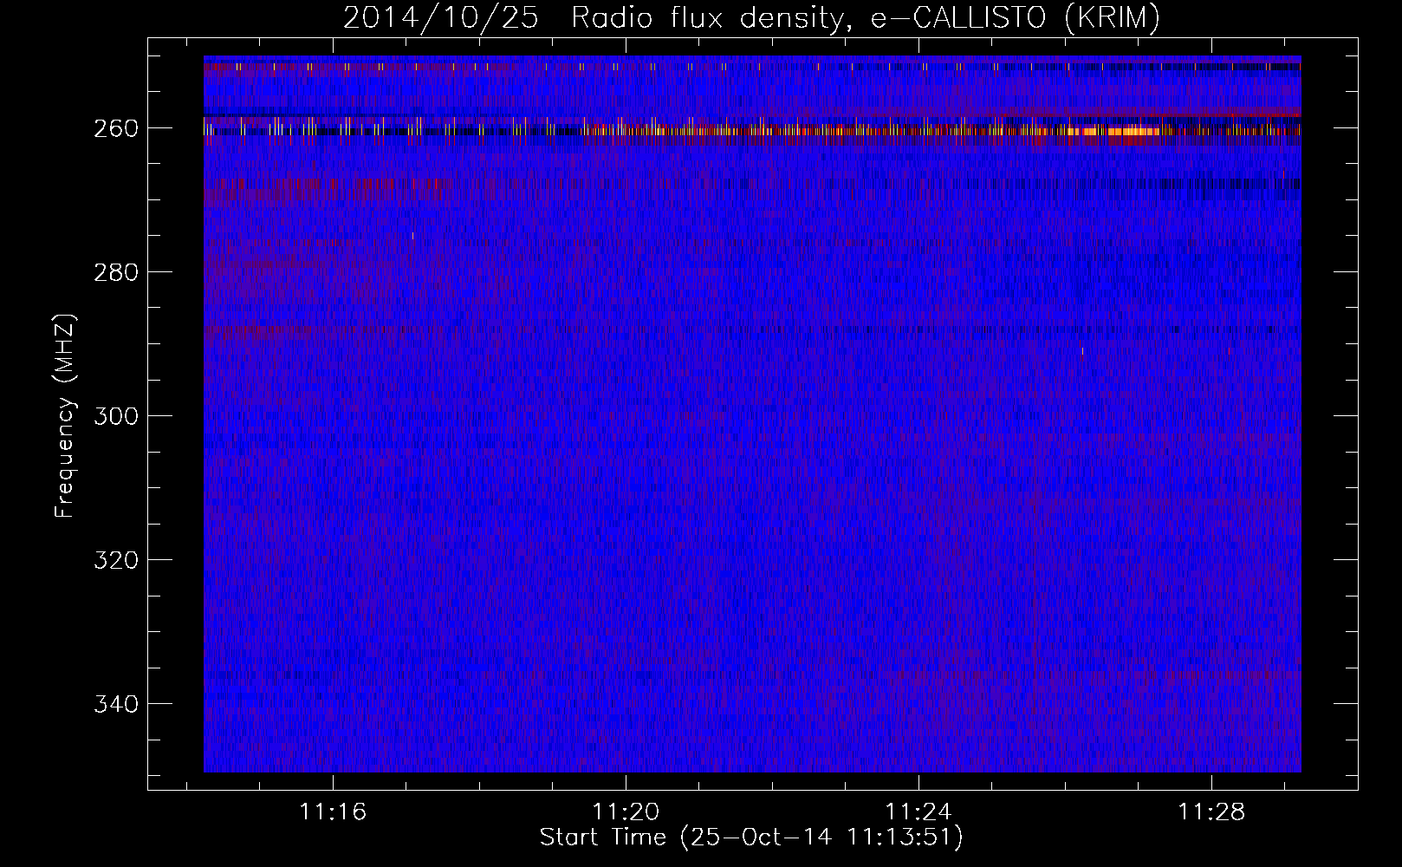
Task: Click the 'Frequency (MHZ)' y-axis label
Action: tap(66, 415)
